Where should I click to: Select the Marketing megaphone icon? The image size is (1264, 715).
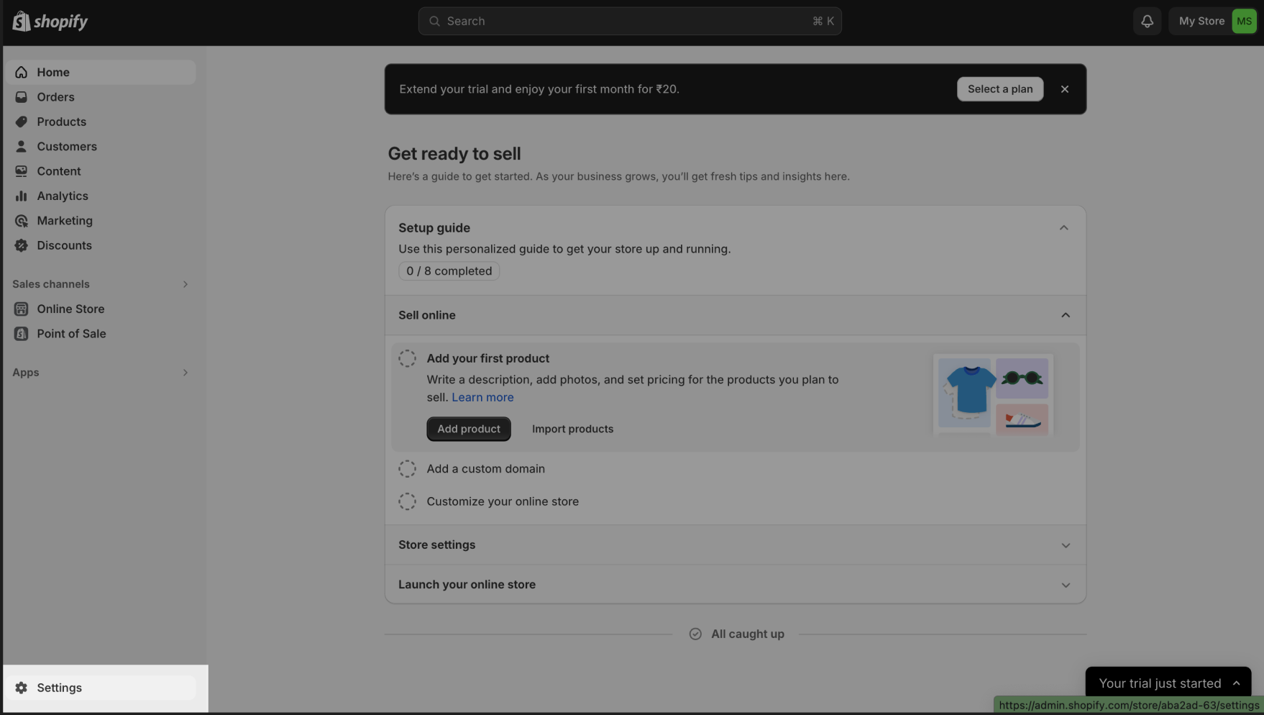[x=22, y=220]
